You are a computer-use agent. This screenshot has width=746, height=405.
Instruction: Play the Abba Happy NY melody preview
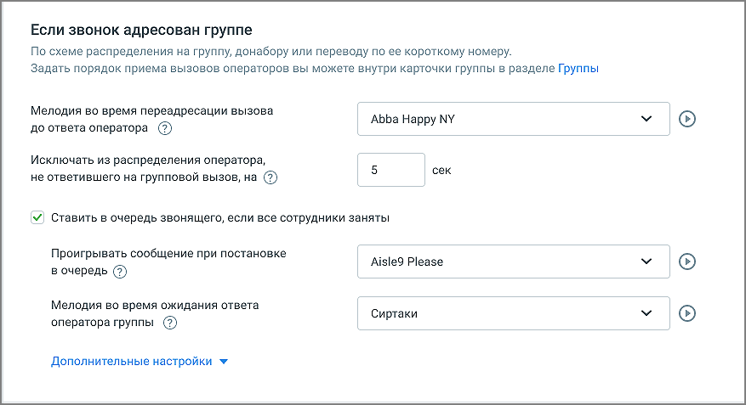(x=687, y=119)
